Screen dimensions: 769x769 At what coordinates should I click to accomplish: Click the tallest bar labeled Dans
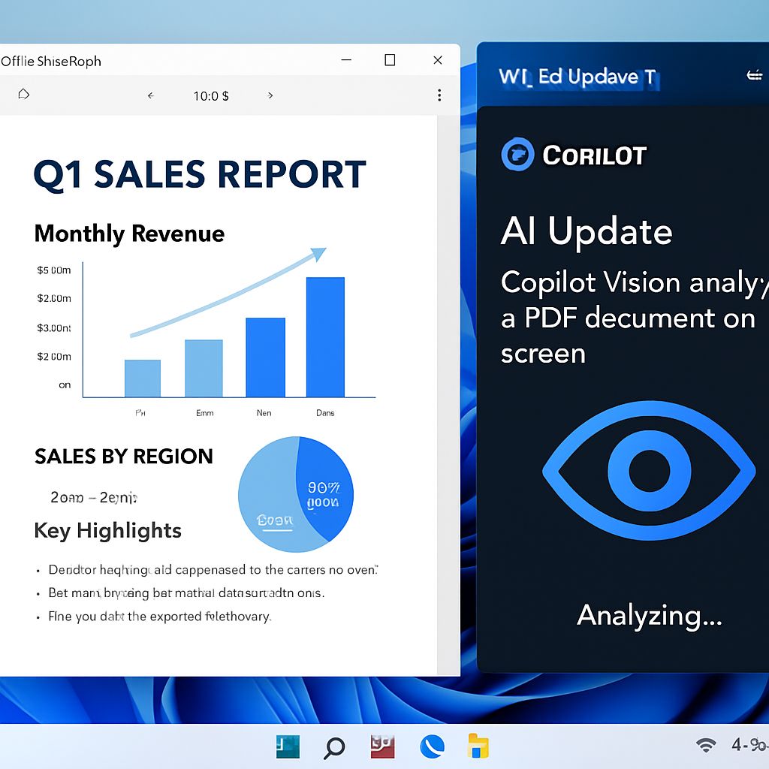pyautogui.click(x=325, y=337)
